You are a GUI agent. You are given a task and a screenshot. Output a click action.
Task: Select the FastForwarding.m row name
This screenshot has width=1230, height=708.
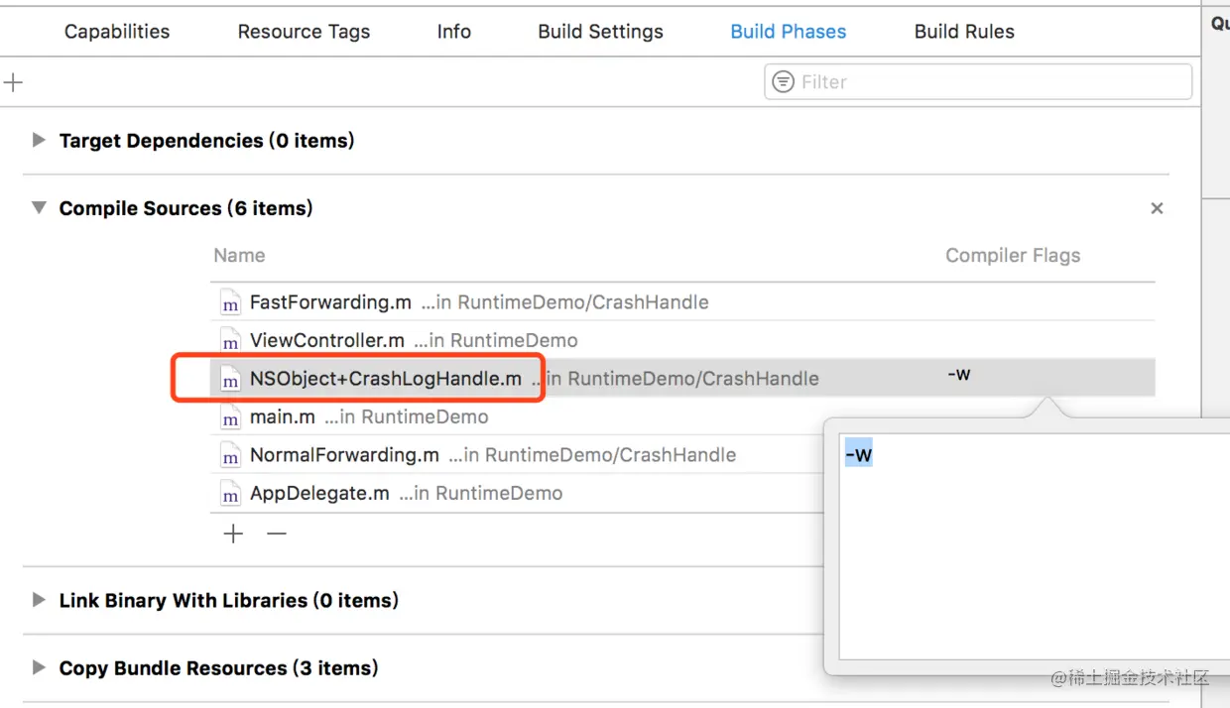click(x=330, y=302)
